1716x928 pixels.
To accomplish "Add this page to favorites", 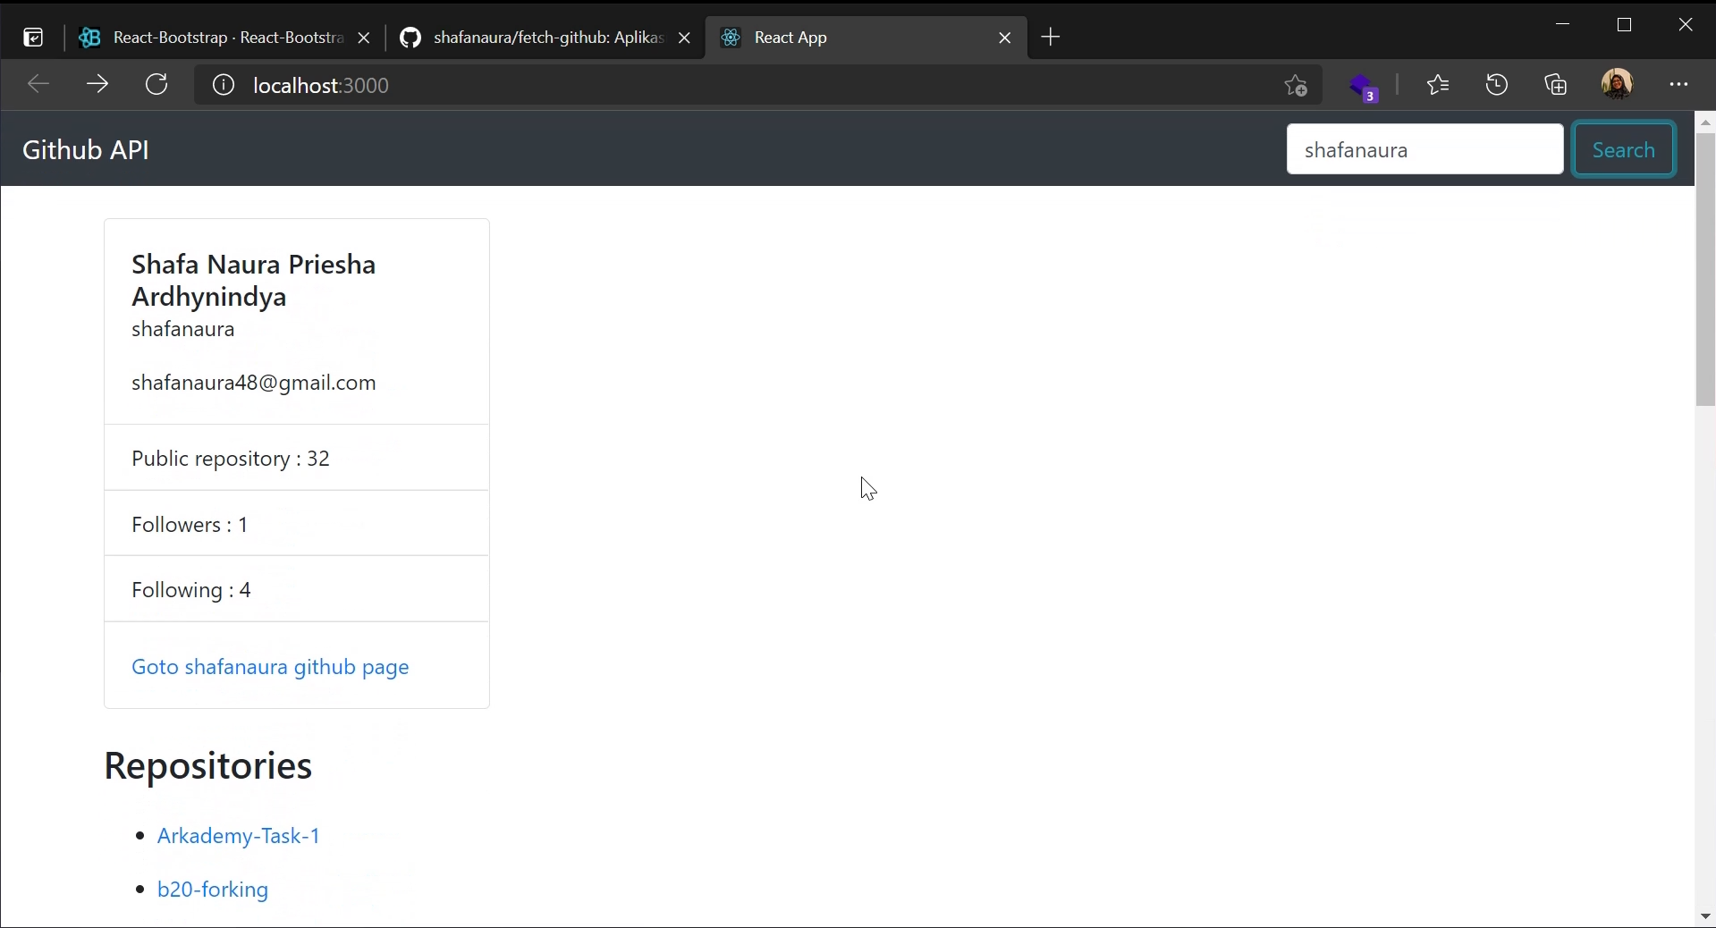I will [x=1296, y=85].
